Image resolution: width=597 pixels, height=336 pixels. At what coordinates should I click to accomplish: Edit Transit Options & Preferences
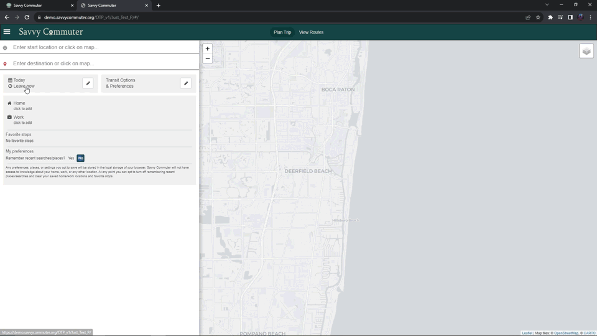pyautogui.click(x=186, y=83)
